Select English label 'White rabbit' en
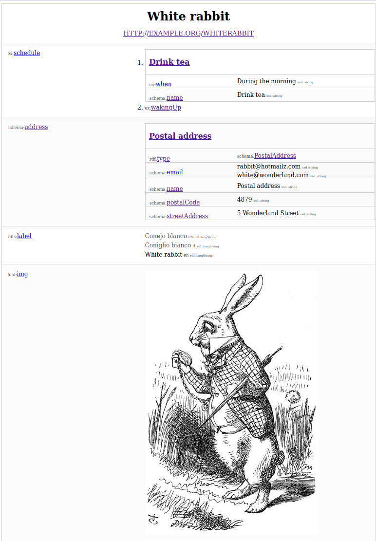The width and height of the screenshot is (376, 541). click(164, 254)
